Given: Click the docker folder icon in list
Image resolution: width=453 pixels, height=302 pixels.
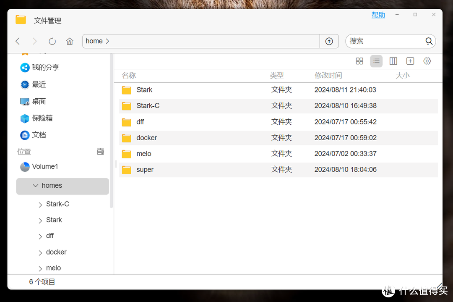Looking at the screenshot, I should tap(126, 138).
